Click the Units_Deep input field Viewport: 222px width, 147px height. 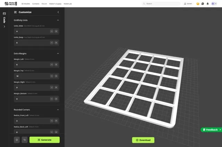point(36,43)
